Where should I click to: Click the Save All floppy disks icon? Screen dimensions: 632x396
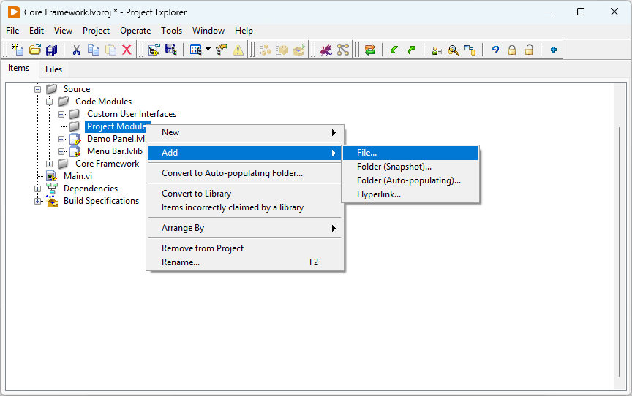click(52, 50)
